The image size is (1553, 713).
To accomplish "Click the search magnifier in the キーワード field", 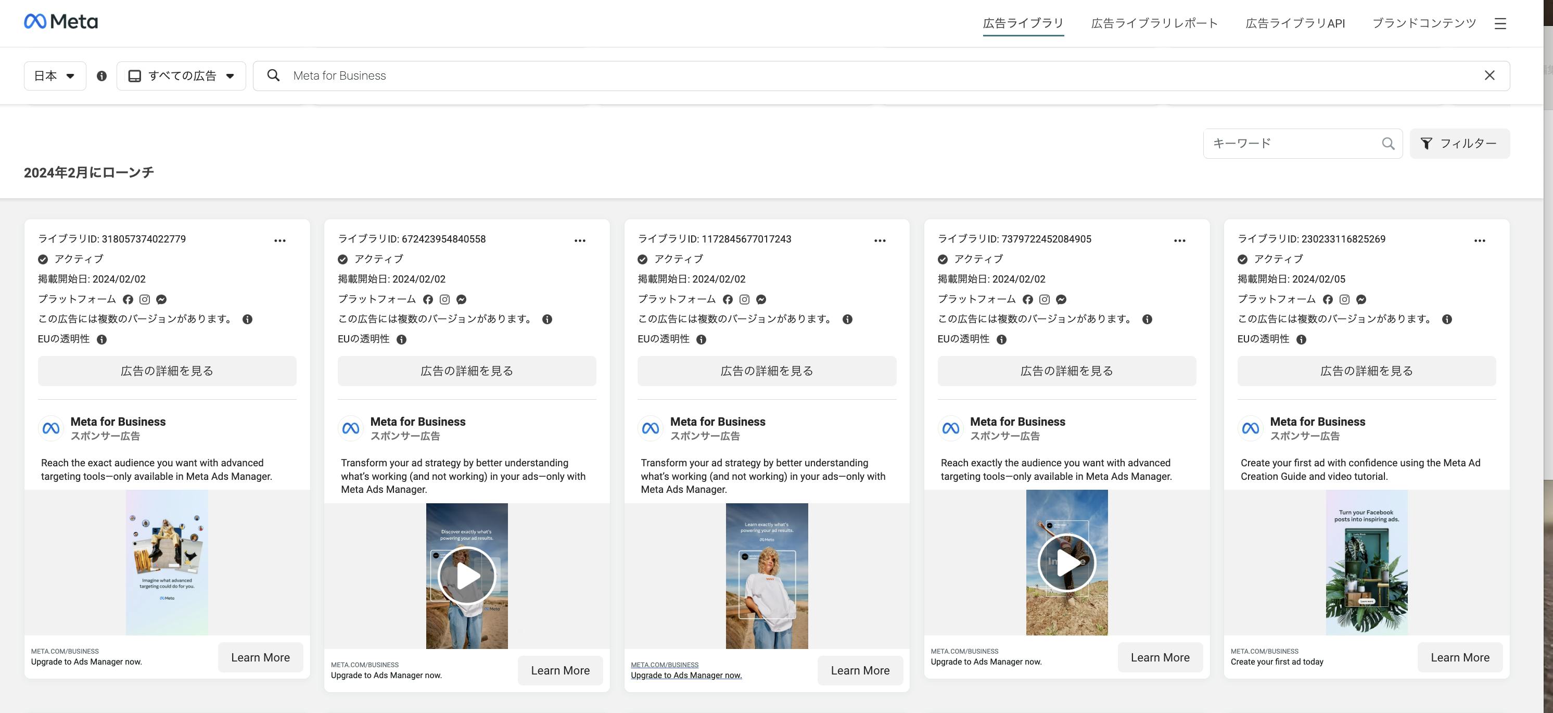I will (1388, 144).
